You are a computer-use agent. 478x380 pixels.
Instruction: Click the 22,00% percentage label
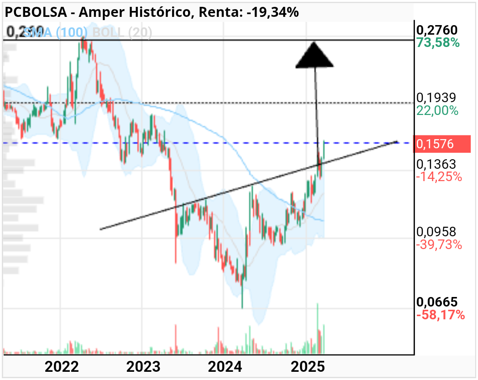coord(437,110)
